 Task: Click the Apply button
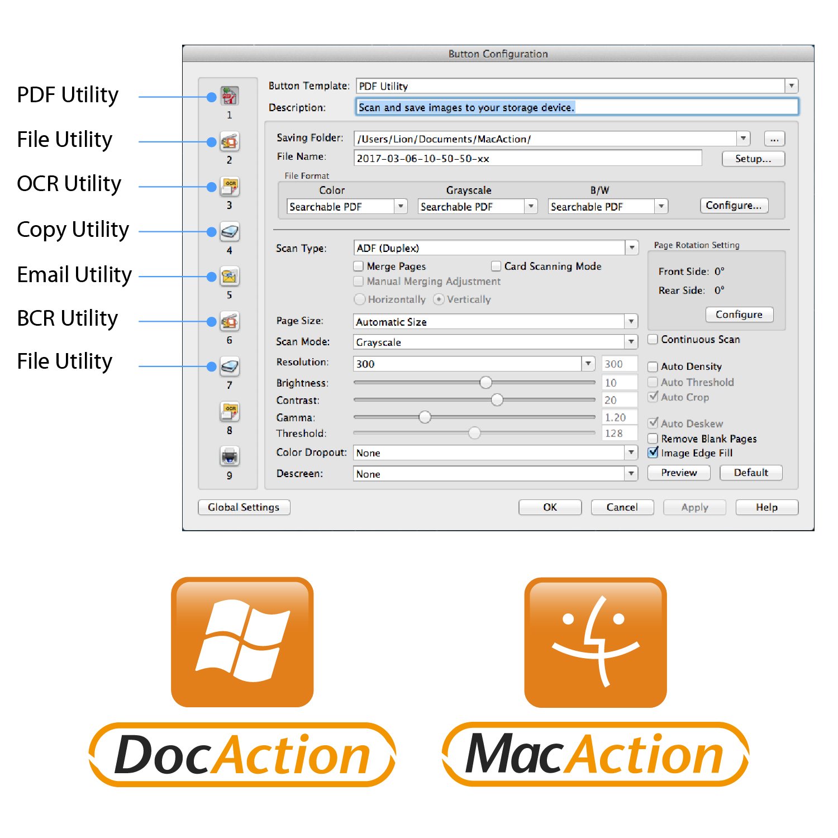[694, 507]
